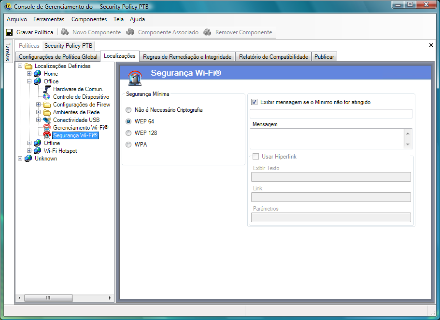
Task: Switch to Regras de Remediação e Integridade tab
Action: [187, 57]
